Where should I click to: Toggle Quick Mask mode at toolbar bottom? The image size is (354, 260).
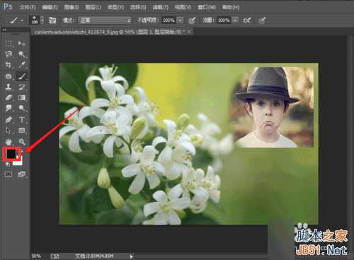(x=8, y=174)
